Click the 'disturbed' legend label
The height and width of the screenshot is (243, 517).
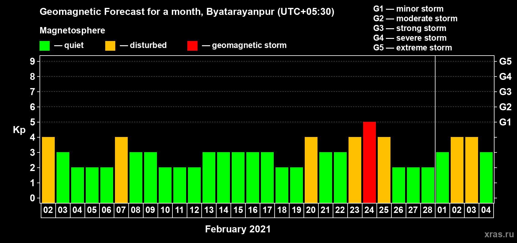tap(148, 45)
